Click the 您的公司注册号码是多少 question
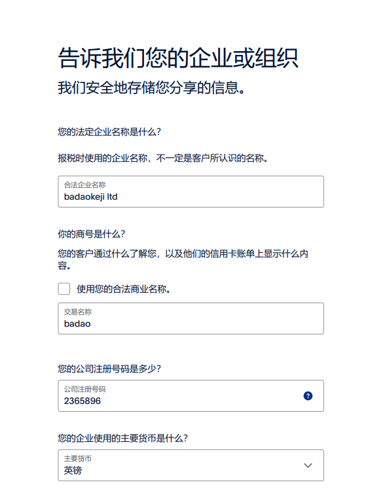This screenshot has width=372, height=493. click(109, 369)
